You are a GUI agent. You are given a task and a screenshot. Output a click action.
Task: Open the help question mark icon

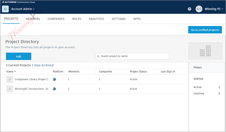point(189,9)
